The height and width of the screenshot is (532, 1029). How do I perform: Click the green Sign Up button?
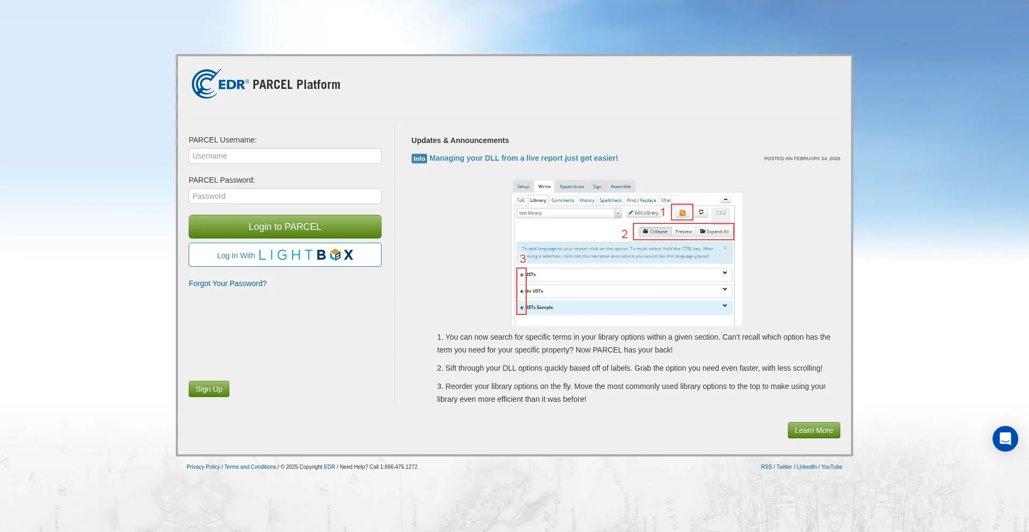(x=208, y=389)
